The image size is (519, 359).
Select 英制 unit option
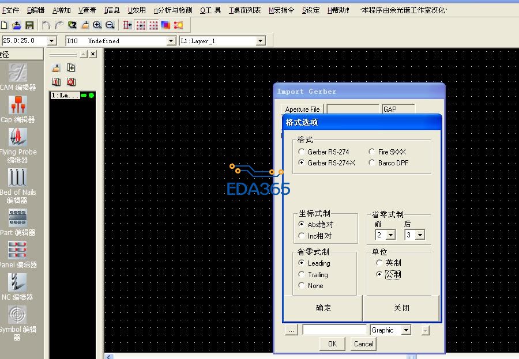[379, 263]
